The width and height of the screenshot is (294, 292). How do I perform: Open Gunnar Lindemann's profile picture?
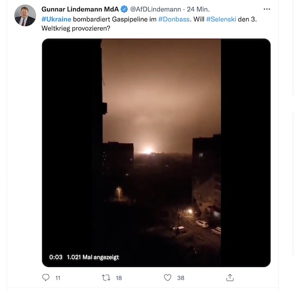[25, 15]
